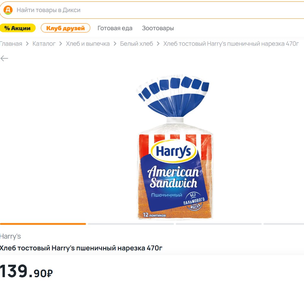Click the bold product title "Хлеб тостовый Harry's"
The image size is (304, 282).
pos(81,248)
